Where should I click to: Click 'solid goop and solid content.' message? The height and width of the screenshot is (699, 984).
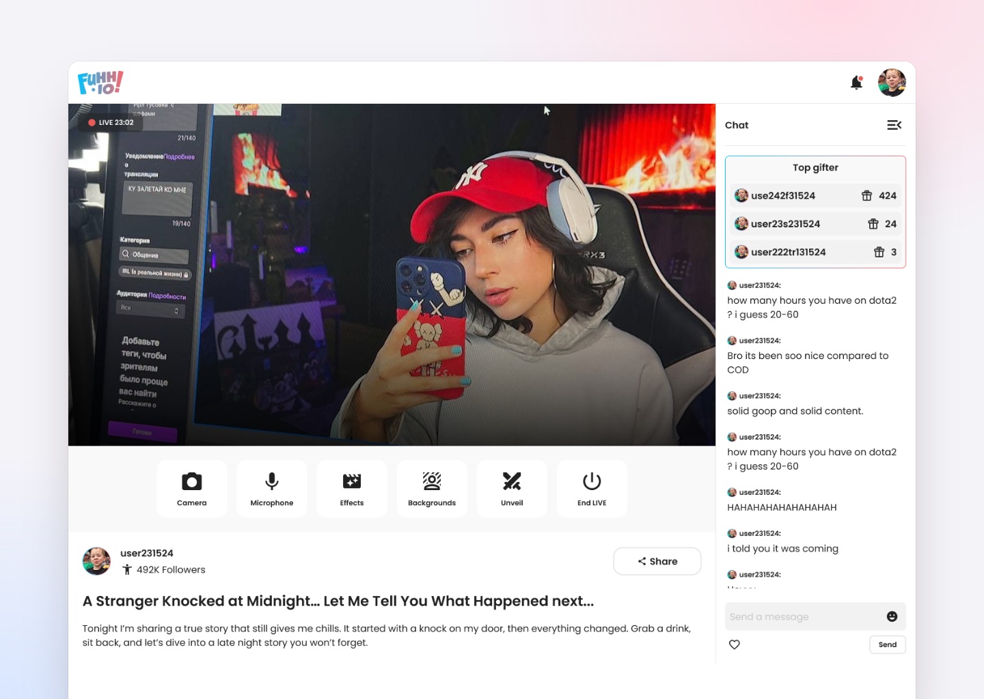795,411
